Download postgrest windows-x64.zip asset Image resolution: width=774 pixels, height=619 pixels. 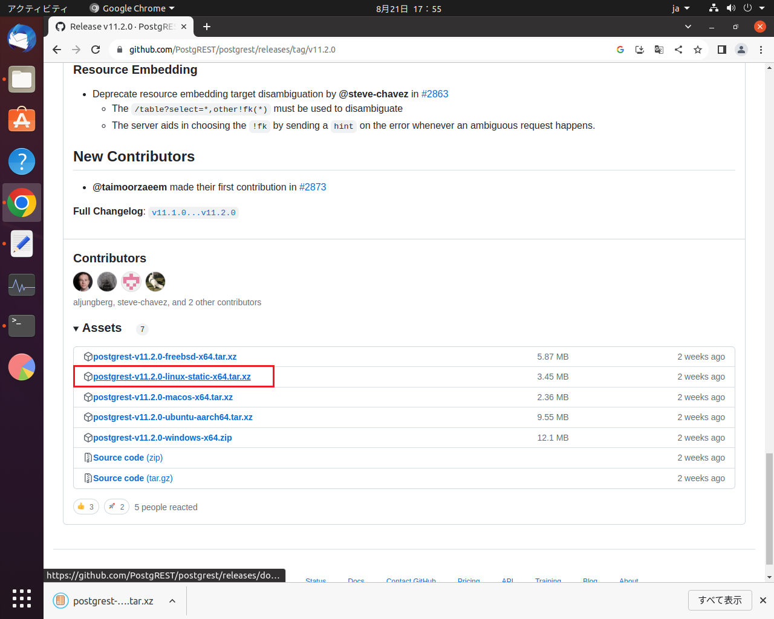click(163, 438)
